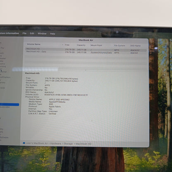Select the Macintosh HD - Data row
This screenshot has width=172, height=172.
(86, 52)
